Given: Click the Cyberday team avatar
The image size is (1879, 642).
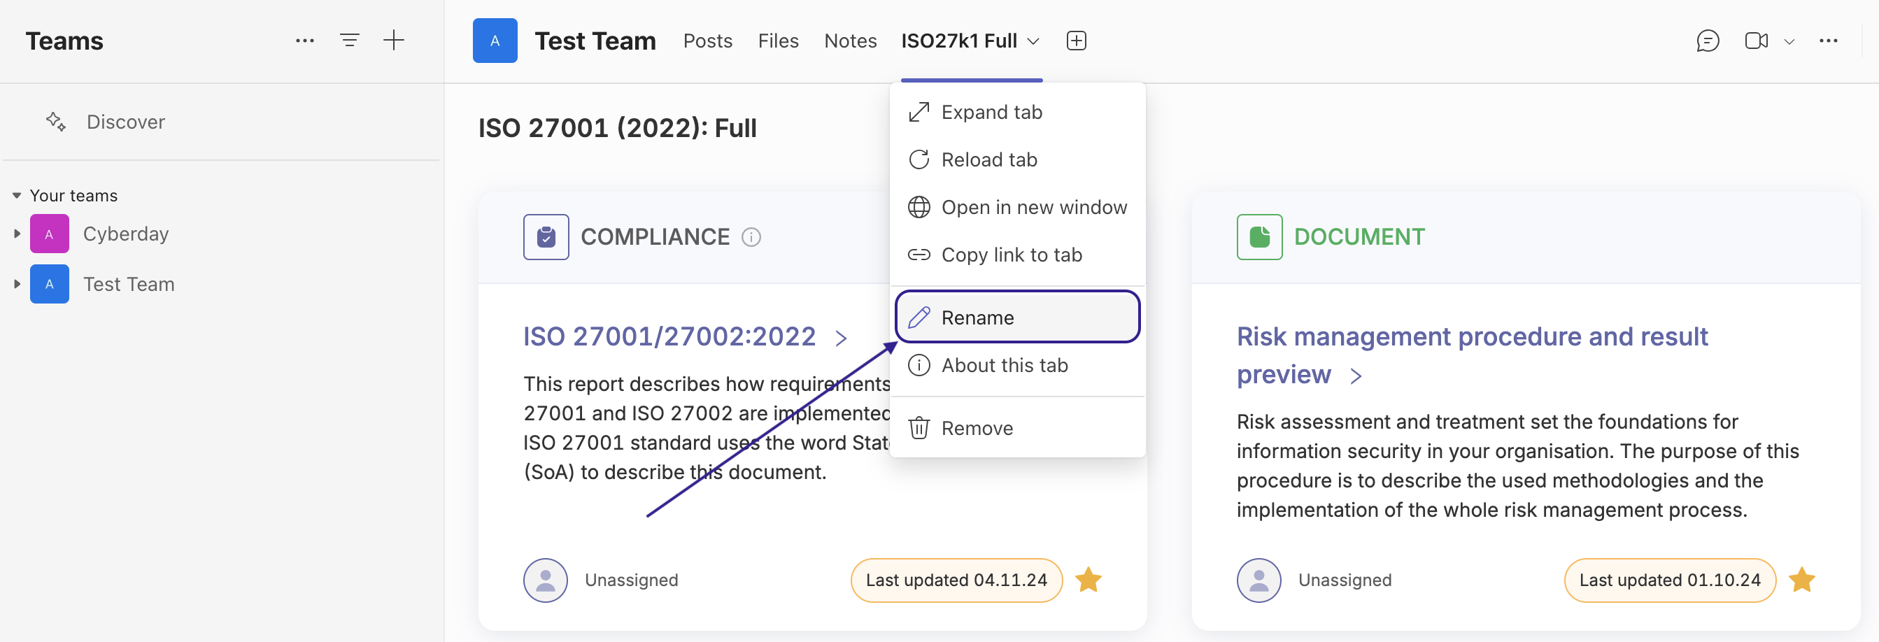Looking at the screenshot, I should click(x=50, y=234).
